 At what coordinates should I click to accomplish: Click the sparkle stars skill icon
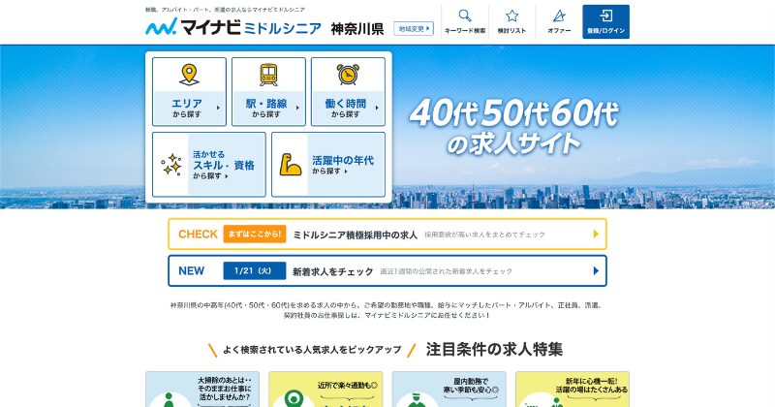[171, 164]
